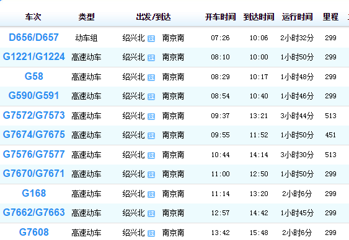349x240 pixels.
Task: Select arrival time 14:42
Action: click(258, 213)
